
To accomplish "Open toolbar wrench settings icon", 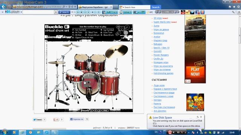I will [x=233, y=12].
